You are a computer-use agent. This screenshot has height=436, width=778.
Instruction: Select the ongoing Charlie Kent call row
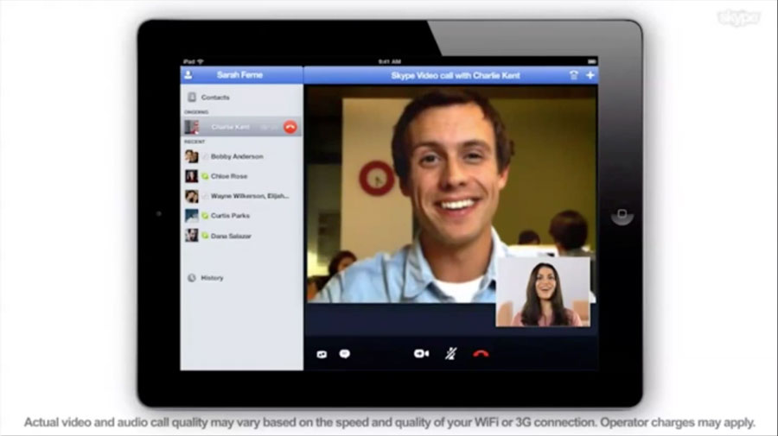pos(242,127)
